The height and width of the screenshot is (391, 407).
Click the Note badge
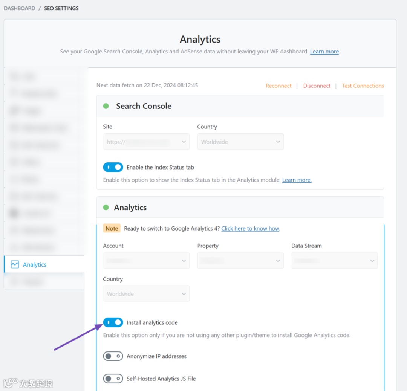[112, 228]
